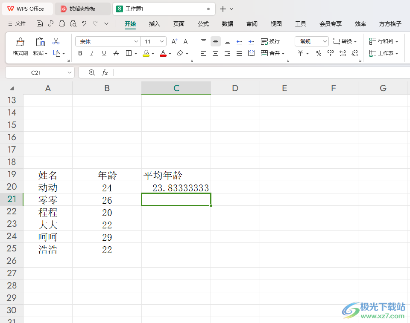Click the select-all corner triangle

[x=12, y=89]
